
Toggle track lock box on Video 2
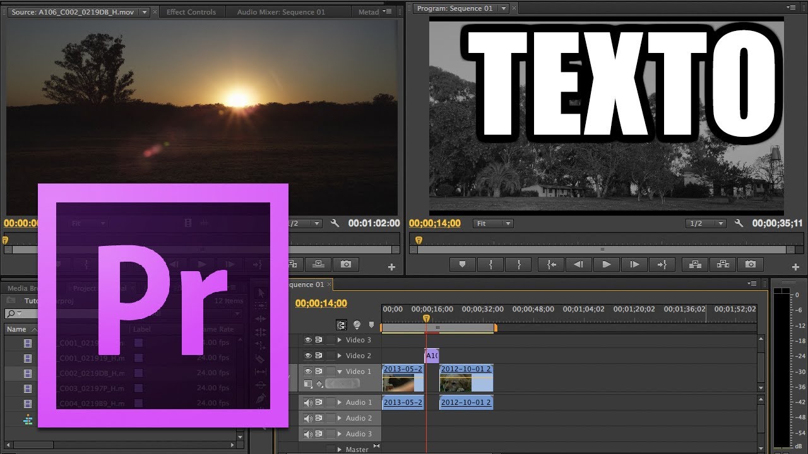330,356
